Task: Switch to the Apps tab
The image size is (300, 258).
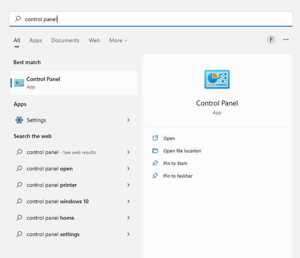Action: point(36,40)
